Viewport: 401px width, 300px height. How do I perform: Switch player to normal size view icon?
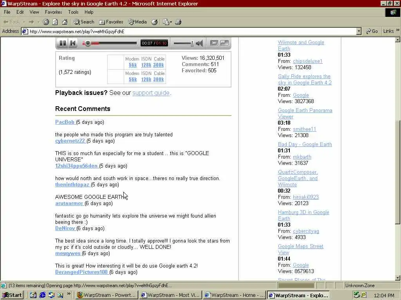[x=214, y=43]
